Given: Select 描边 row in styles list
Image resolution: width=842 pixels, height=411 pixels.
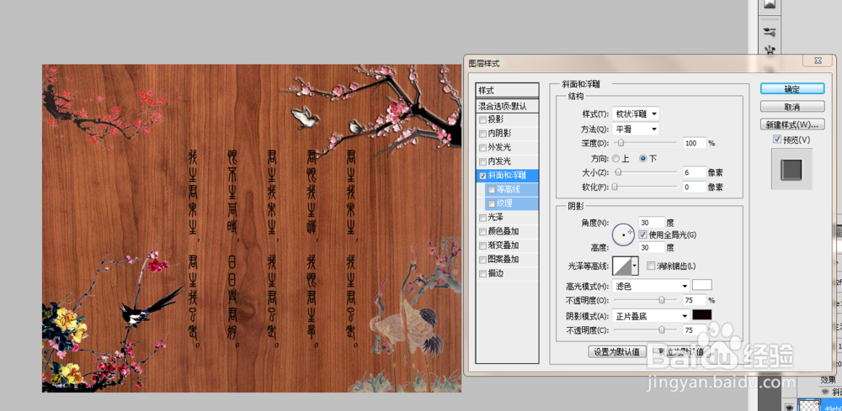Looking at the screenshot, I should pos(508,273).
